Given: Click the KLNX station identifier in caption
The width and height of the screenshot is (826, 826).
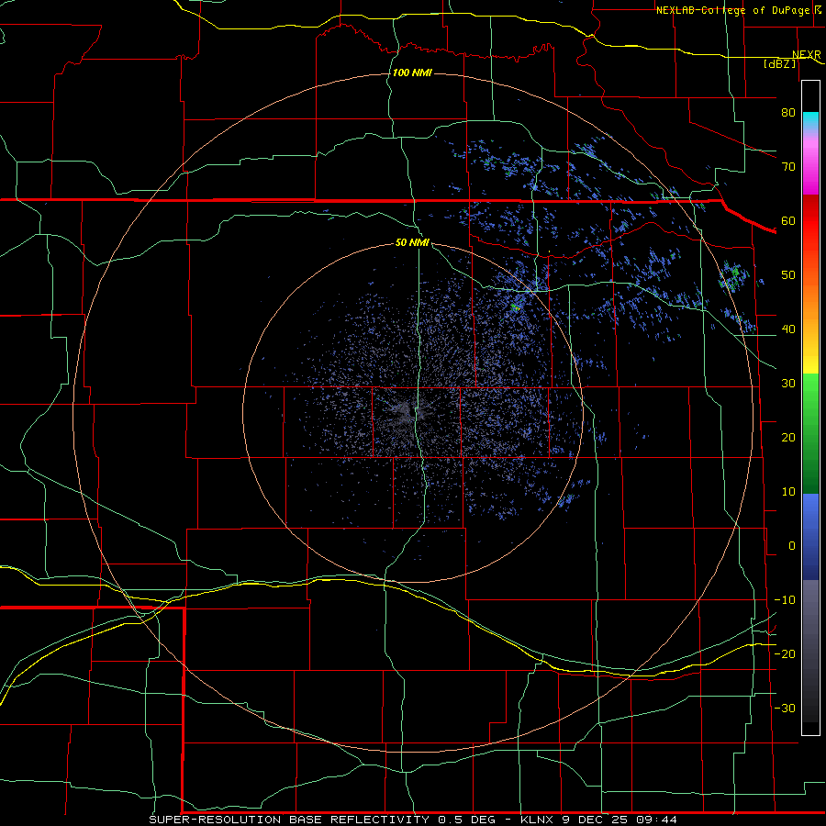Looking at the screenshot, I should click(537, 820).
